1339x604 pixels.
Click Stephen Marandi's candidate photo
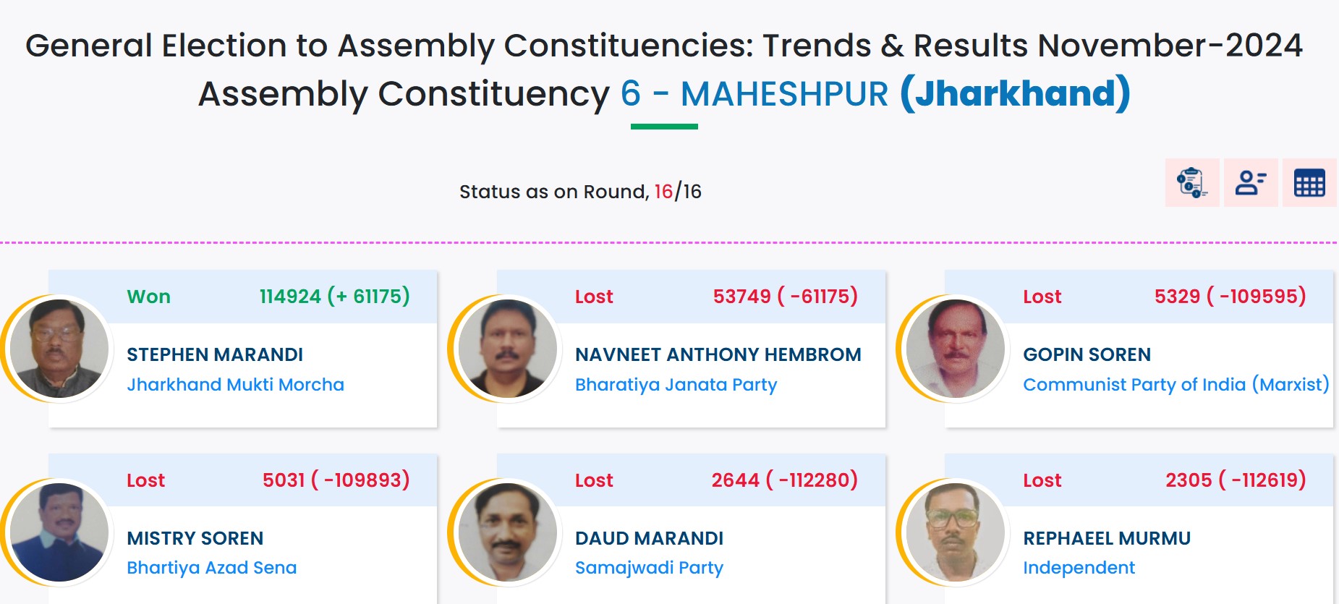[59, 349]
